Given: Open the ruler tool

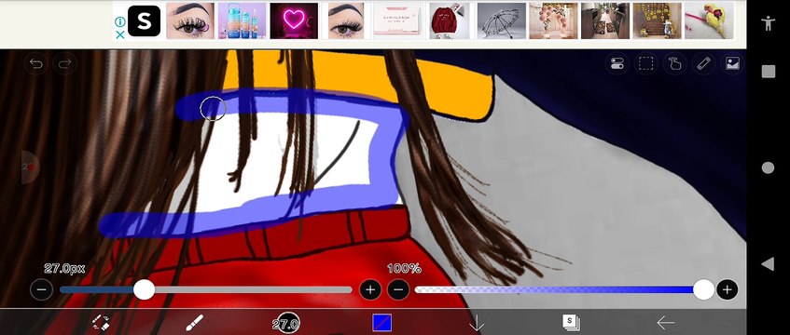Looking at the screenshot, I should [x=703, y=63].
